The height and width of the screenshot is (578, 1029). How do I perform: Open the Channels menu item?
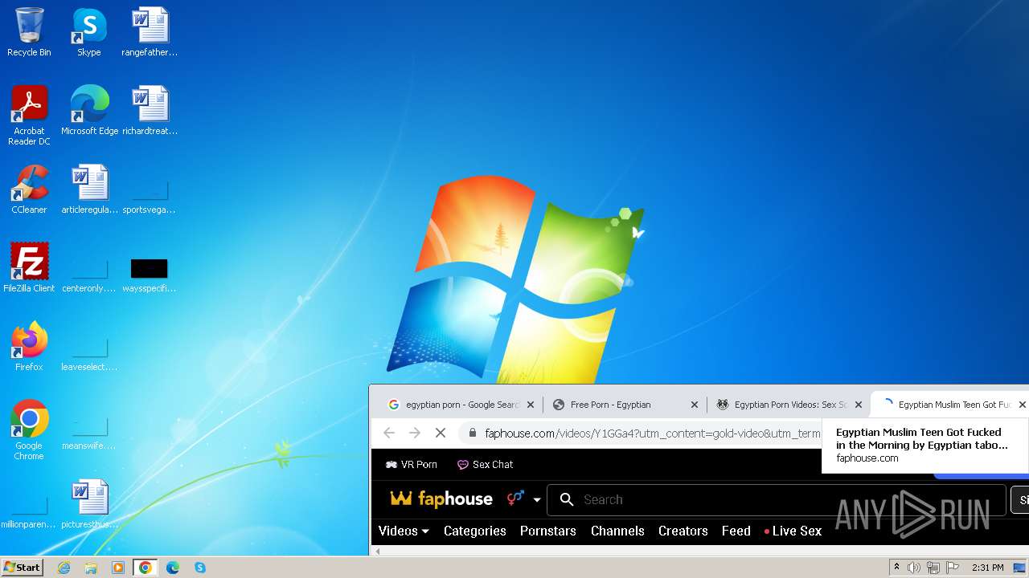(617, 531)
